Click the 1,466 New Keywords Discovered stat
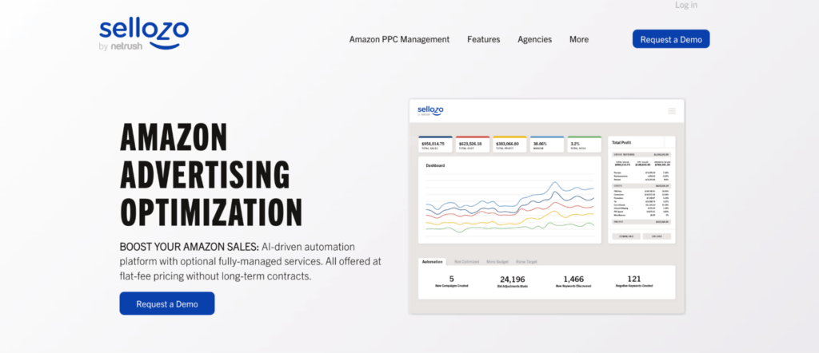Viewport: 819px width, 353px height. pyautogui.click(x=573, y=282)
